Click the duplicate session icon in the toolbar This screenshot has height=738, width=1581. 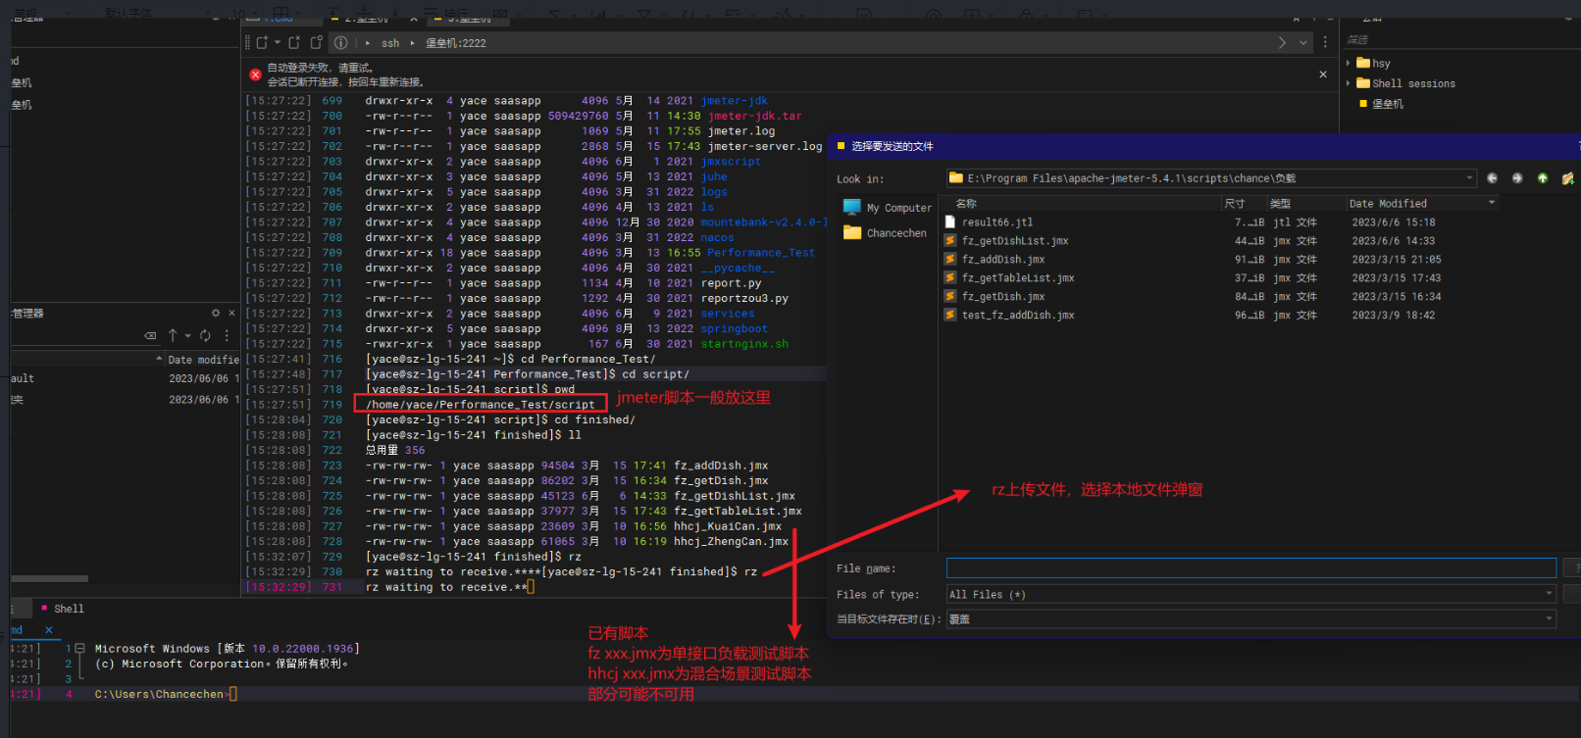pyautogui.click(x=293, y=42)
